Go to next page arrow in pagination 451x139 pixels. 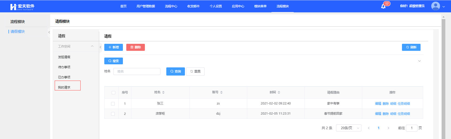click(x=388, y=128)
